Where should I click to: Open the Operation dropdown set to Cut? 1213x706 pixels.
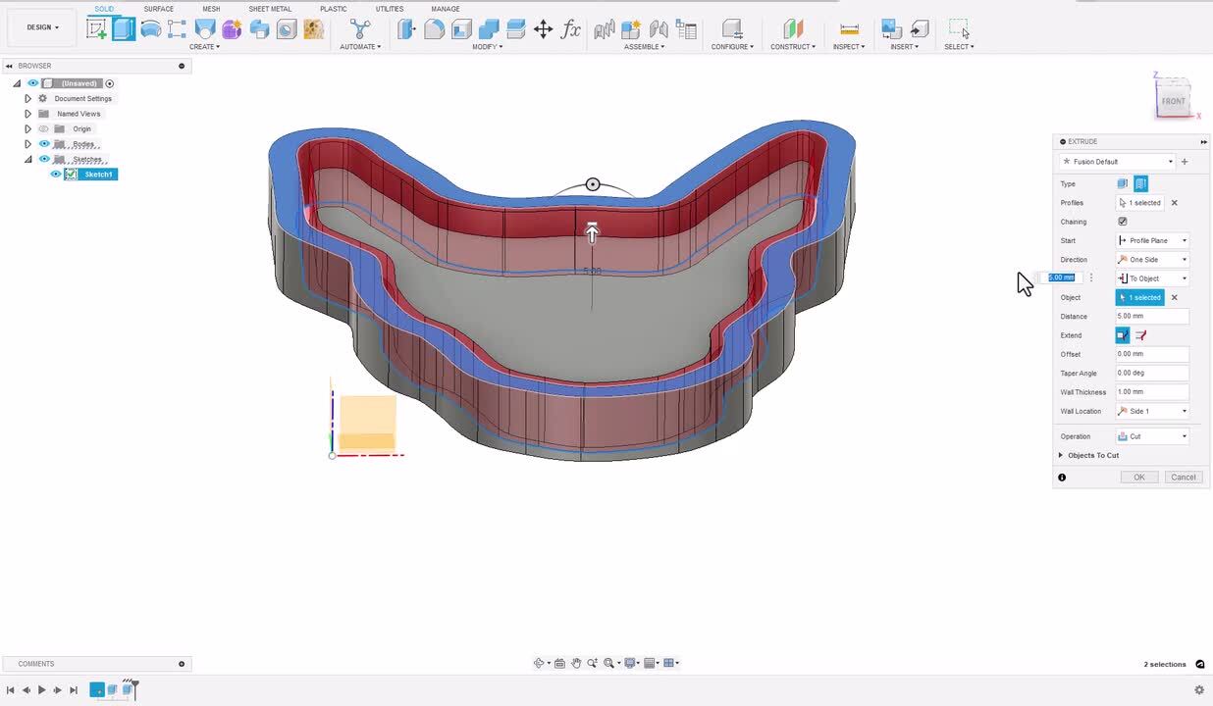point(1152,436)
